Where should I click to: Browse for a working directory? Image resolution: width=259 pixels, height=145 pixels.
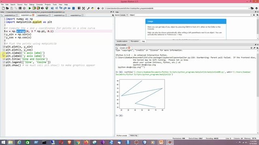252,8
